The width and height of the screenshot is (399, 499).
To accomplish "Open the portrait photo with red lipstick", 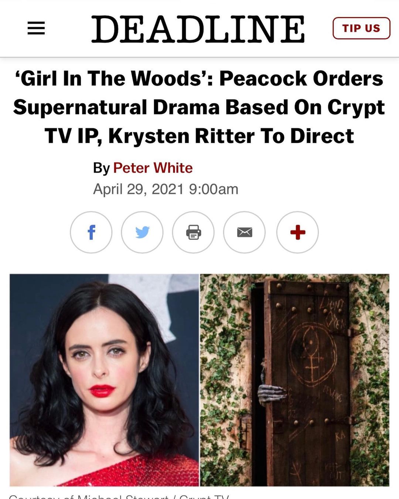I will tap(104, 380).
